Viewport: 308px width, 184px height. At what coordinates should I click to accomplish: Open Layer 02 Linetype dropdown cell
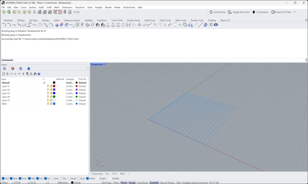(x=70, y=90)
